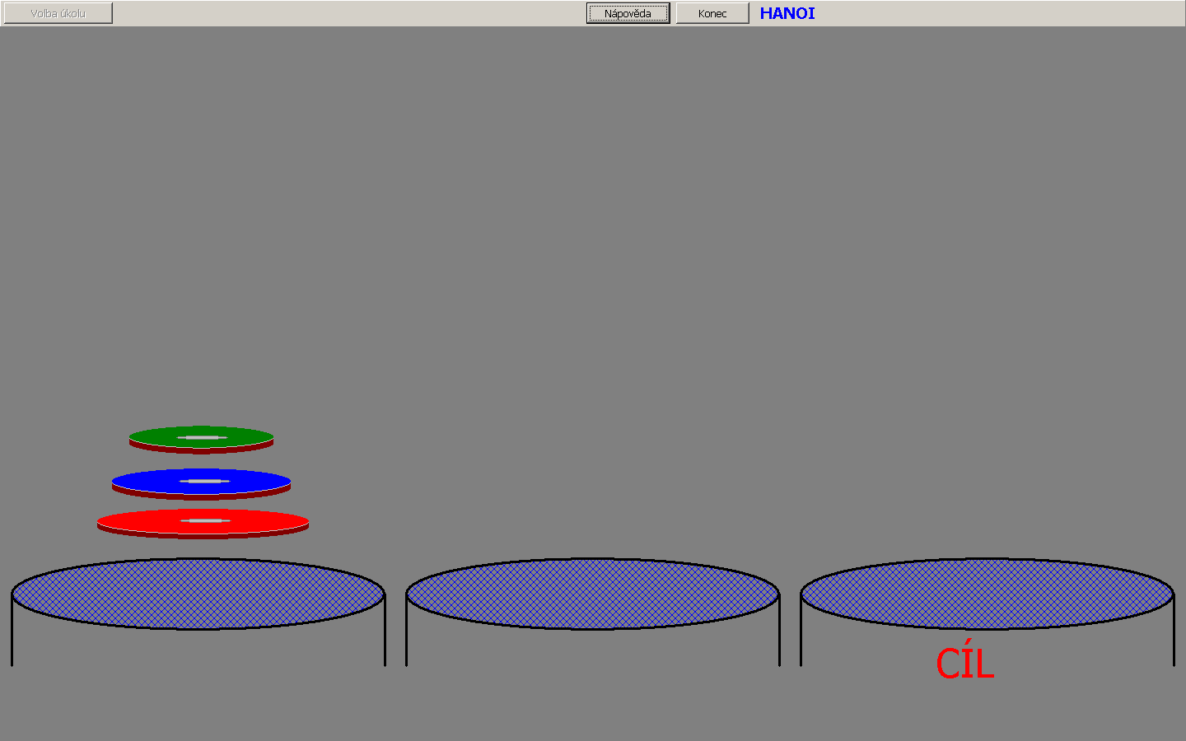Click the middle hatched platform

pyautogui.click(x=592, y=594)
